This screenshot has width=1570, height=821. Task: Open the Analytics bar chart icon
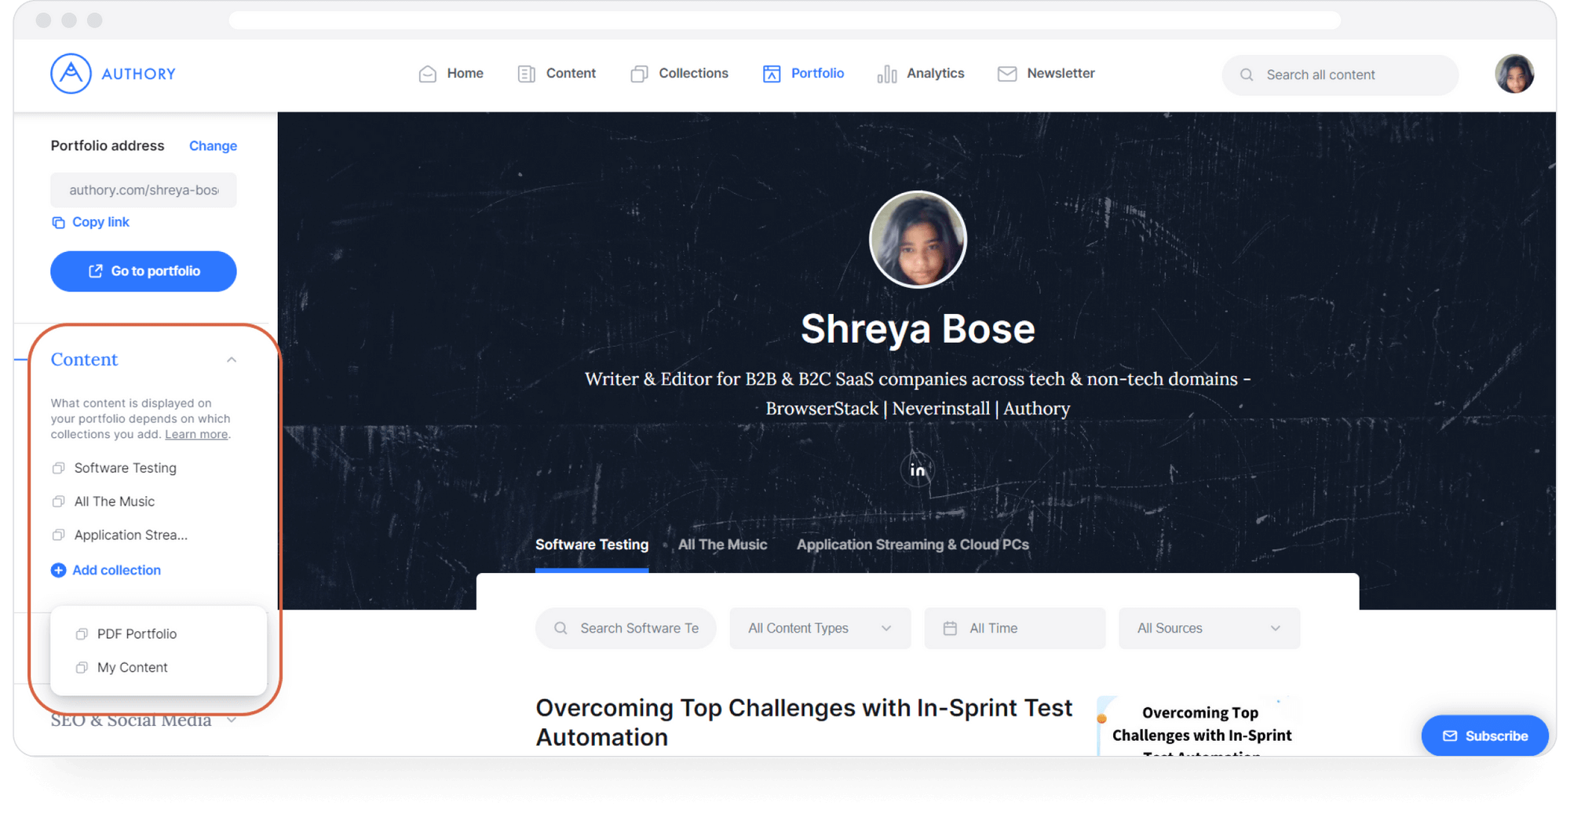(x=886, y=74)
